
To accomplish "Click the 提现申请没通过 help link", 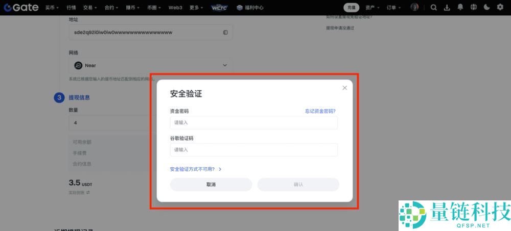I will click(x=340, y=28).
